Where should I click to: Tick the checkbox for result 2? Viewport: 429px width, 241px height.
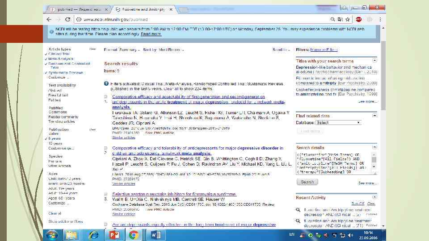pos(105,148)
